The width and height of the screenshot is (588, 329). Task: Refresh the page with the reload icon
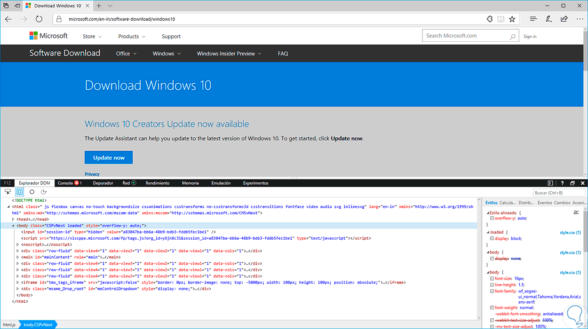coord(39,19)
